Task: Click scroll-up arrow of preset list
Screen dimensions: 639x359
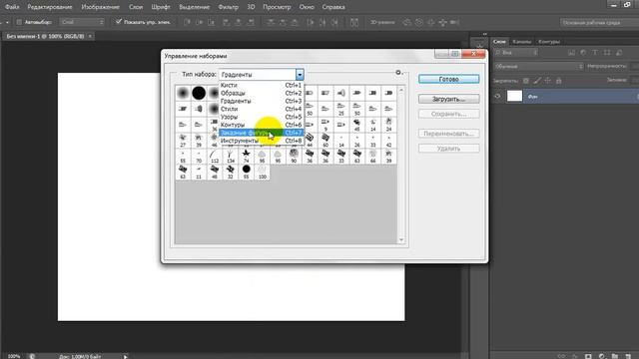Action: 401,90
